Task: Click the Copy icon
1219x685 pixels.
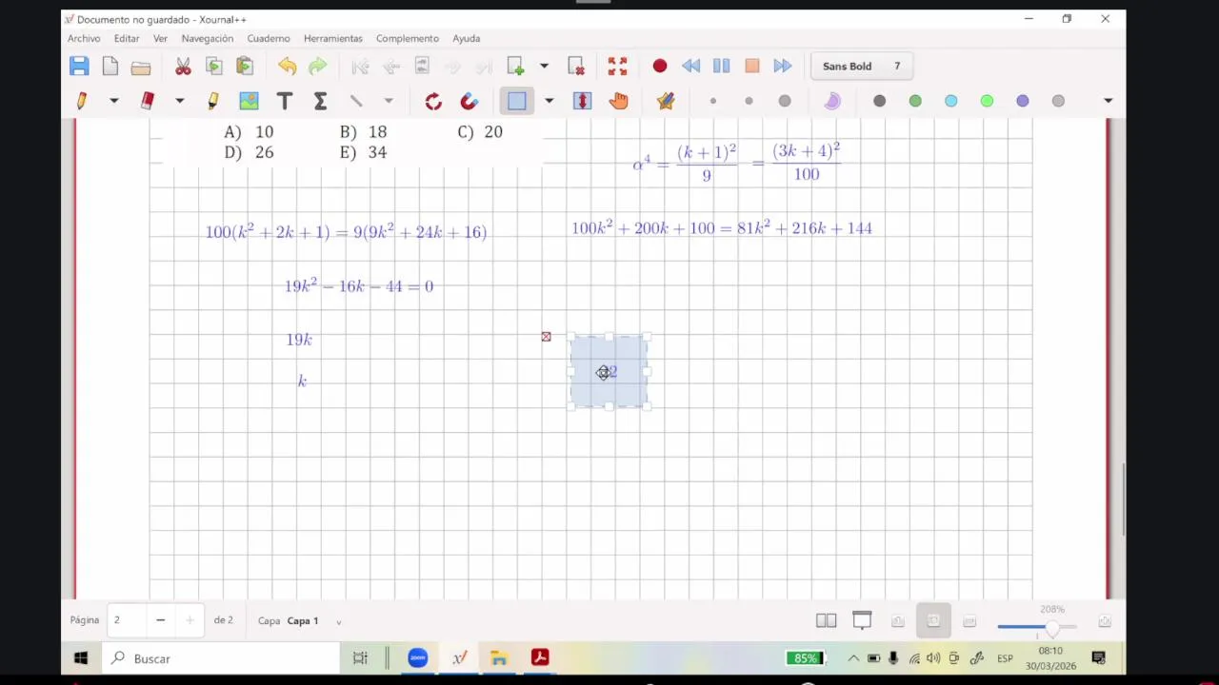Action: (x=214, y=66)
